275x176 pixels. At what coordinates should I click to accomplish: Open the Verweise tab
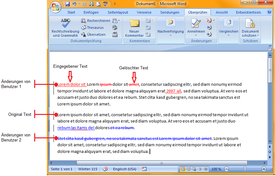144,12
